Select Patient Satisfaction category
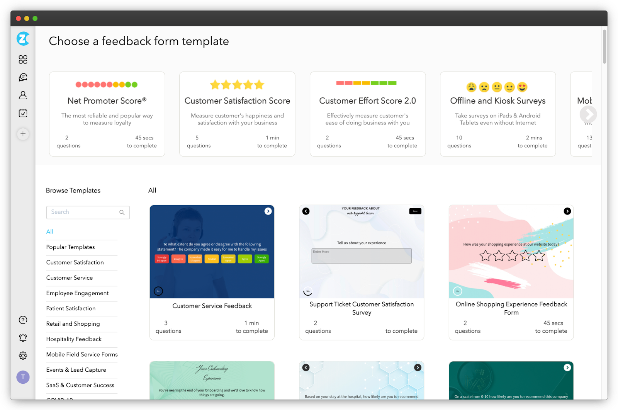Image resolution: width=618 pixels, height=410 pixels. click(71, 308)
